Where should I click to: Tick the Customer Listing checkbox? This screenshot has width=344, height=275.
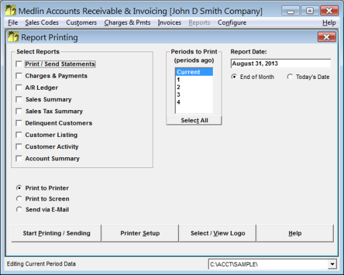tap(19, 135)
